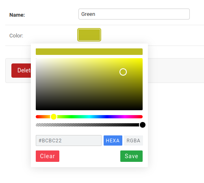Click the wide color preview bar
Image resolution: width=204 pixels, height=183 pixels.
89,52
